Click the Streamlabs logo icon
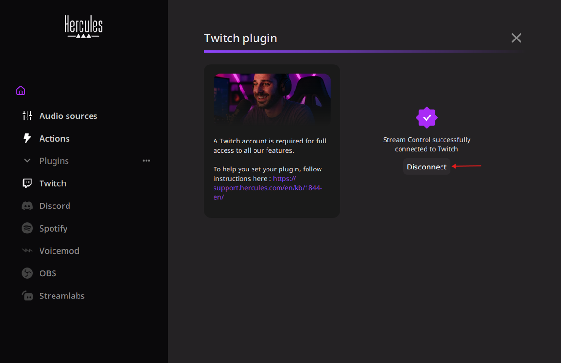This screenshot has height=363, width=561. click(x=27, y=296)
